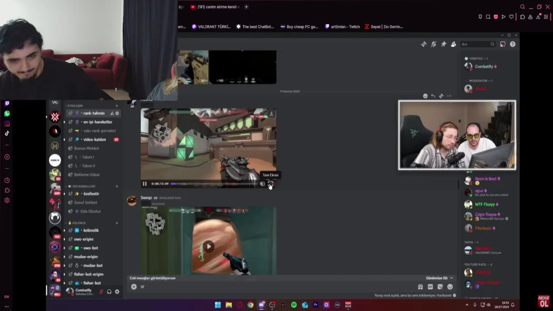Open the VALORANT TÜRKİ... bookmark
Screen dimensions: 553x311
(x=211, y=27)
